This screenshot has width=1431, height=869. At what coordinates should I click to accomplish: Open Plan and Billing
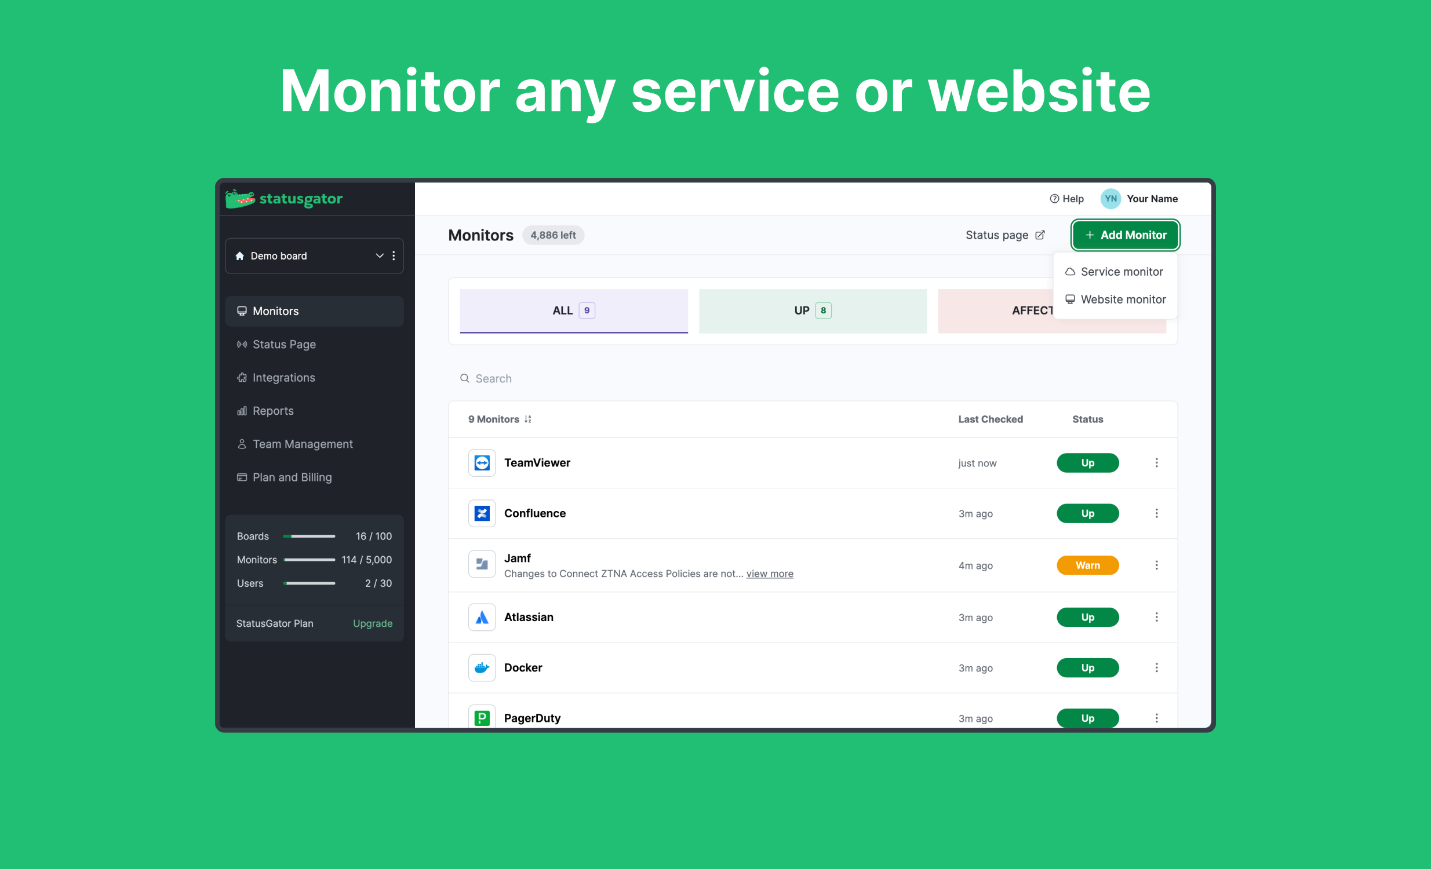click(292, 477)
